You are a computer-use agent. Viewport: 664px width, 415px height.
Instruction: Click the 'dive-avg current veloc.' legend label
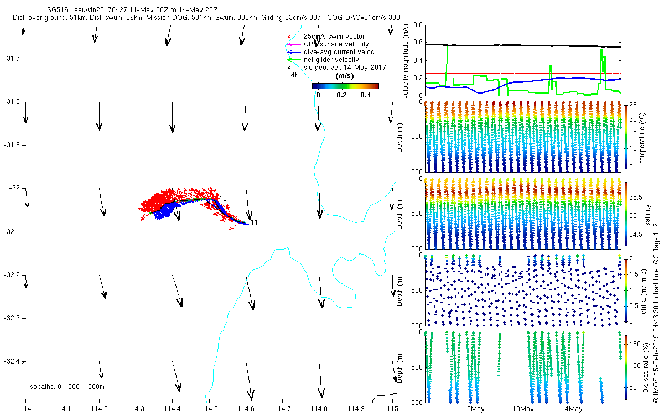point(340,52)
